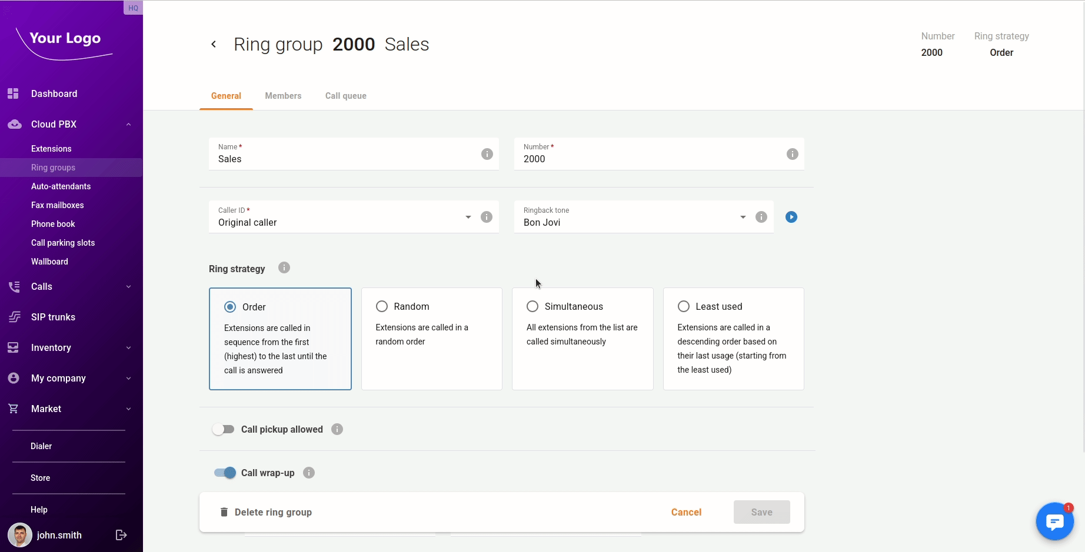Show info for Ring strategy
1085x552 pixels.
pos(284,268)
